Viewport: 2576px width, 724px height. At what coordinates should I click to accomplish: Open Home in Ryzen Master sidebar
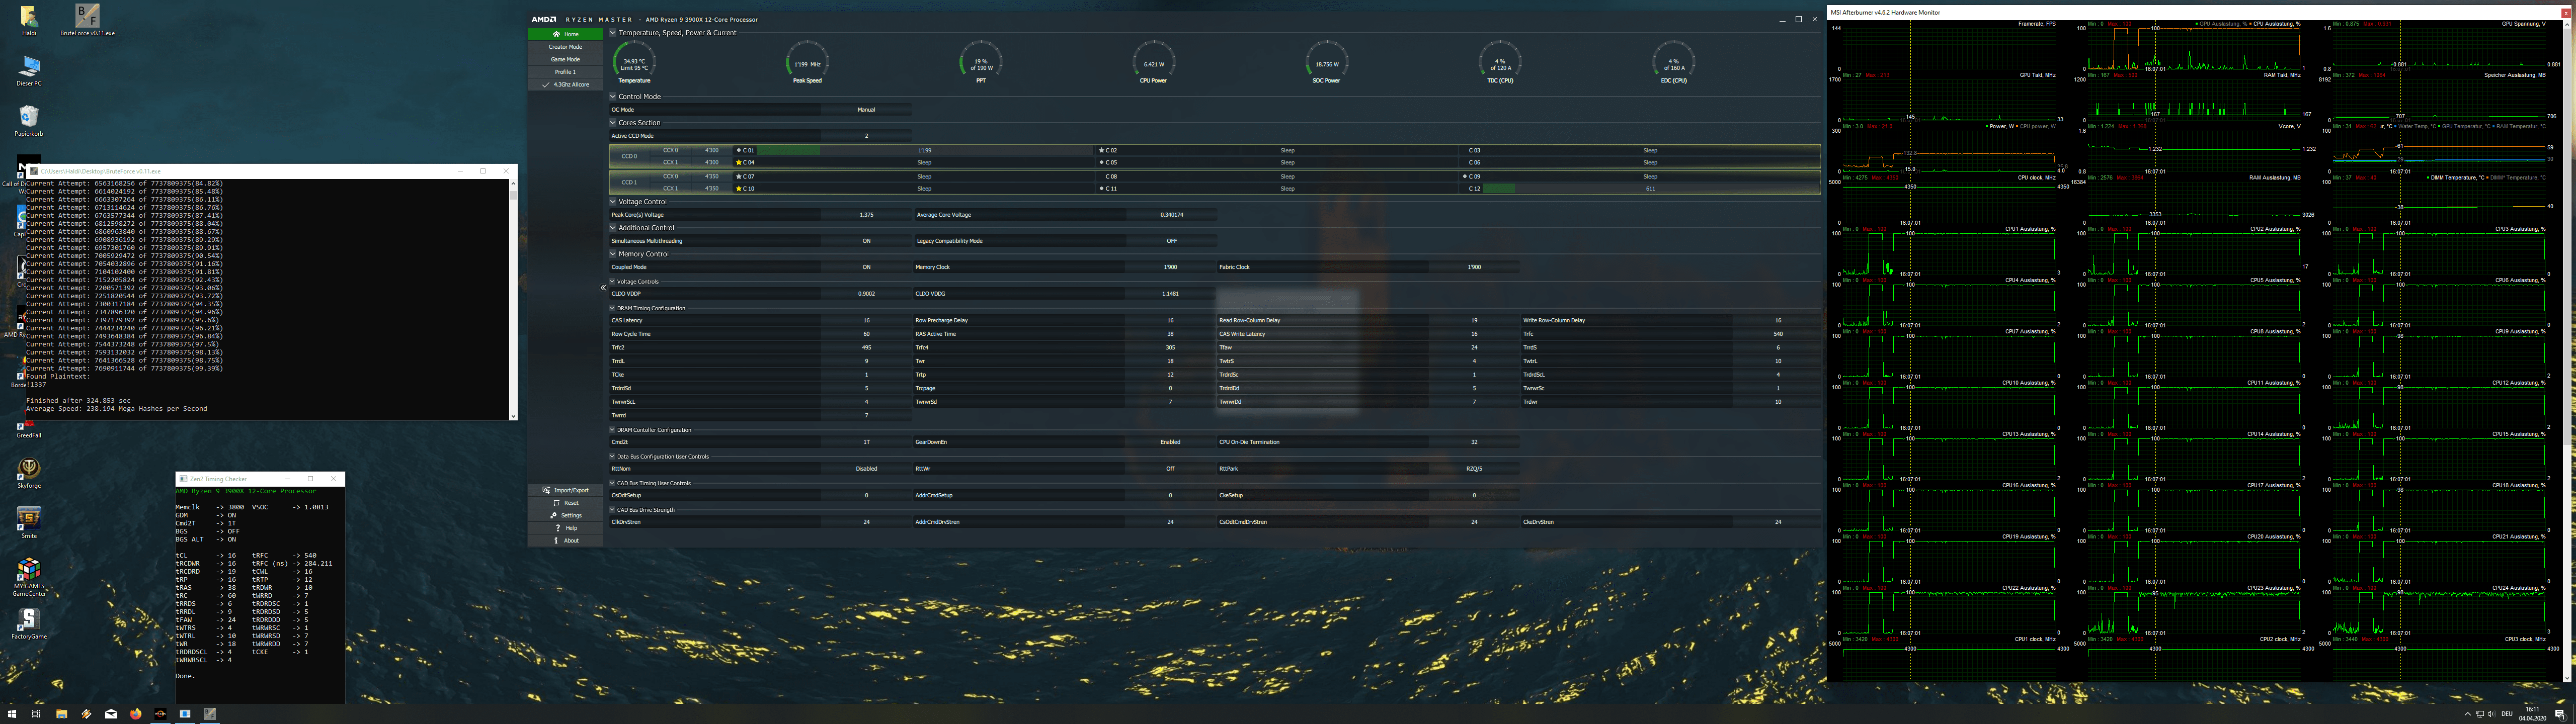[x=566, y=34]
